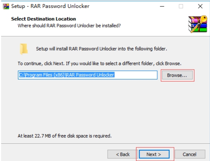Minimize the Setup window
The height and width of the screenshot is (161, 210).
click(x=162, y=6)
